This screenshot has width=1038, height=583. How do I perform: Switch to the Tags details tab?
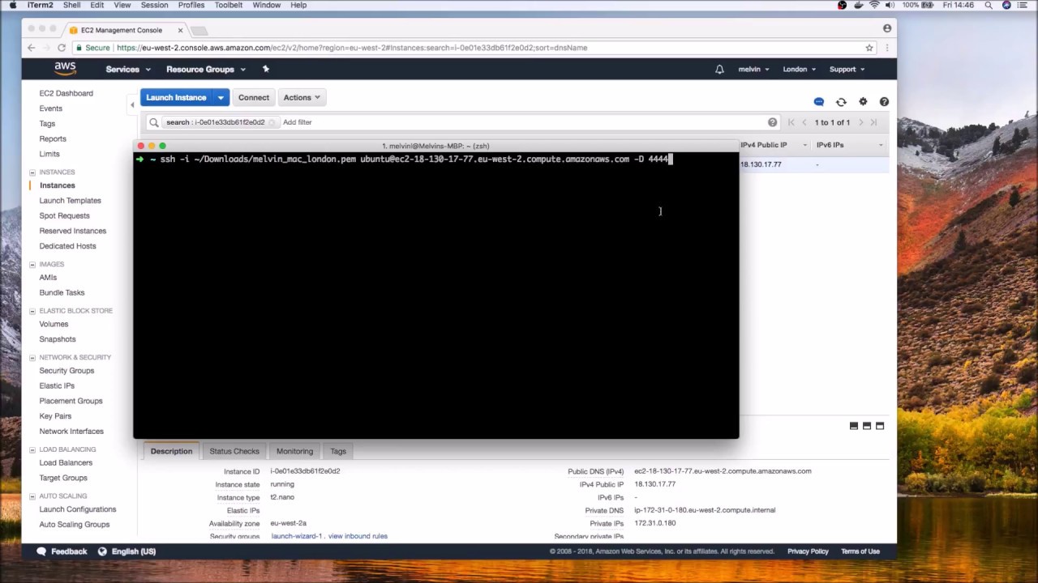(338, 451)
